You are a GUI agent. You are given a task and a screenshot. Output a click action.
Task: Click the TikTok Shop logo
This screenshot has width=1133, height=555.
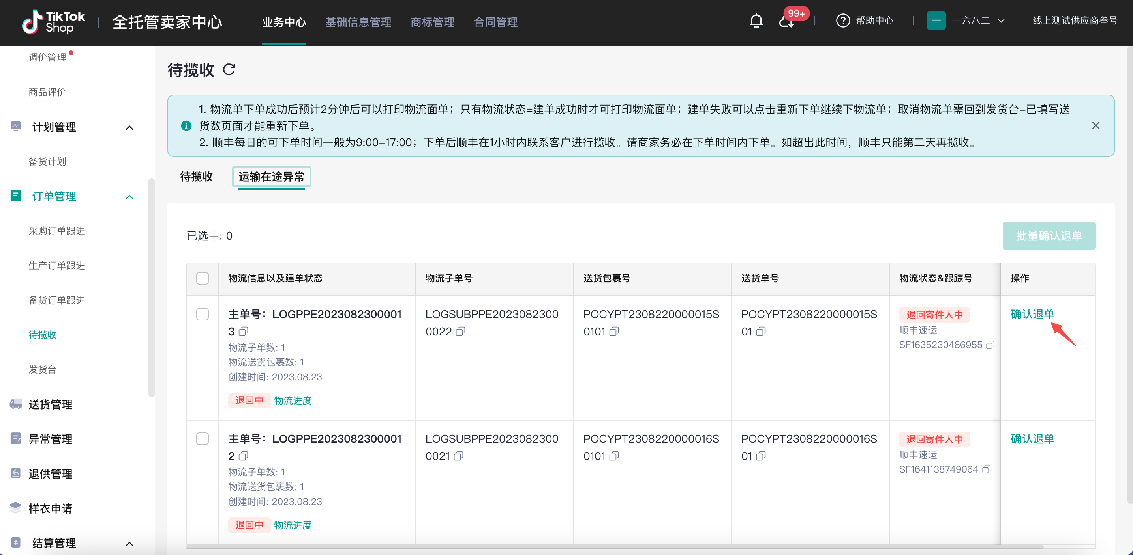pos(53,22)
